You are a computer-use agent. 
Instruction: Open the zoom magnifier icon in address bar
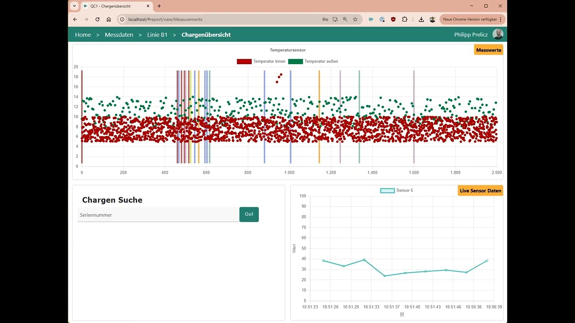[345, 19]
